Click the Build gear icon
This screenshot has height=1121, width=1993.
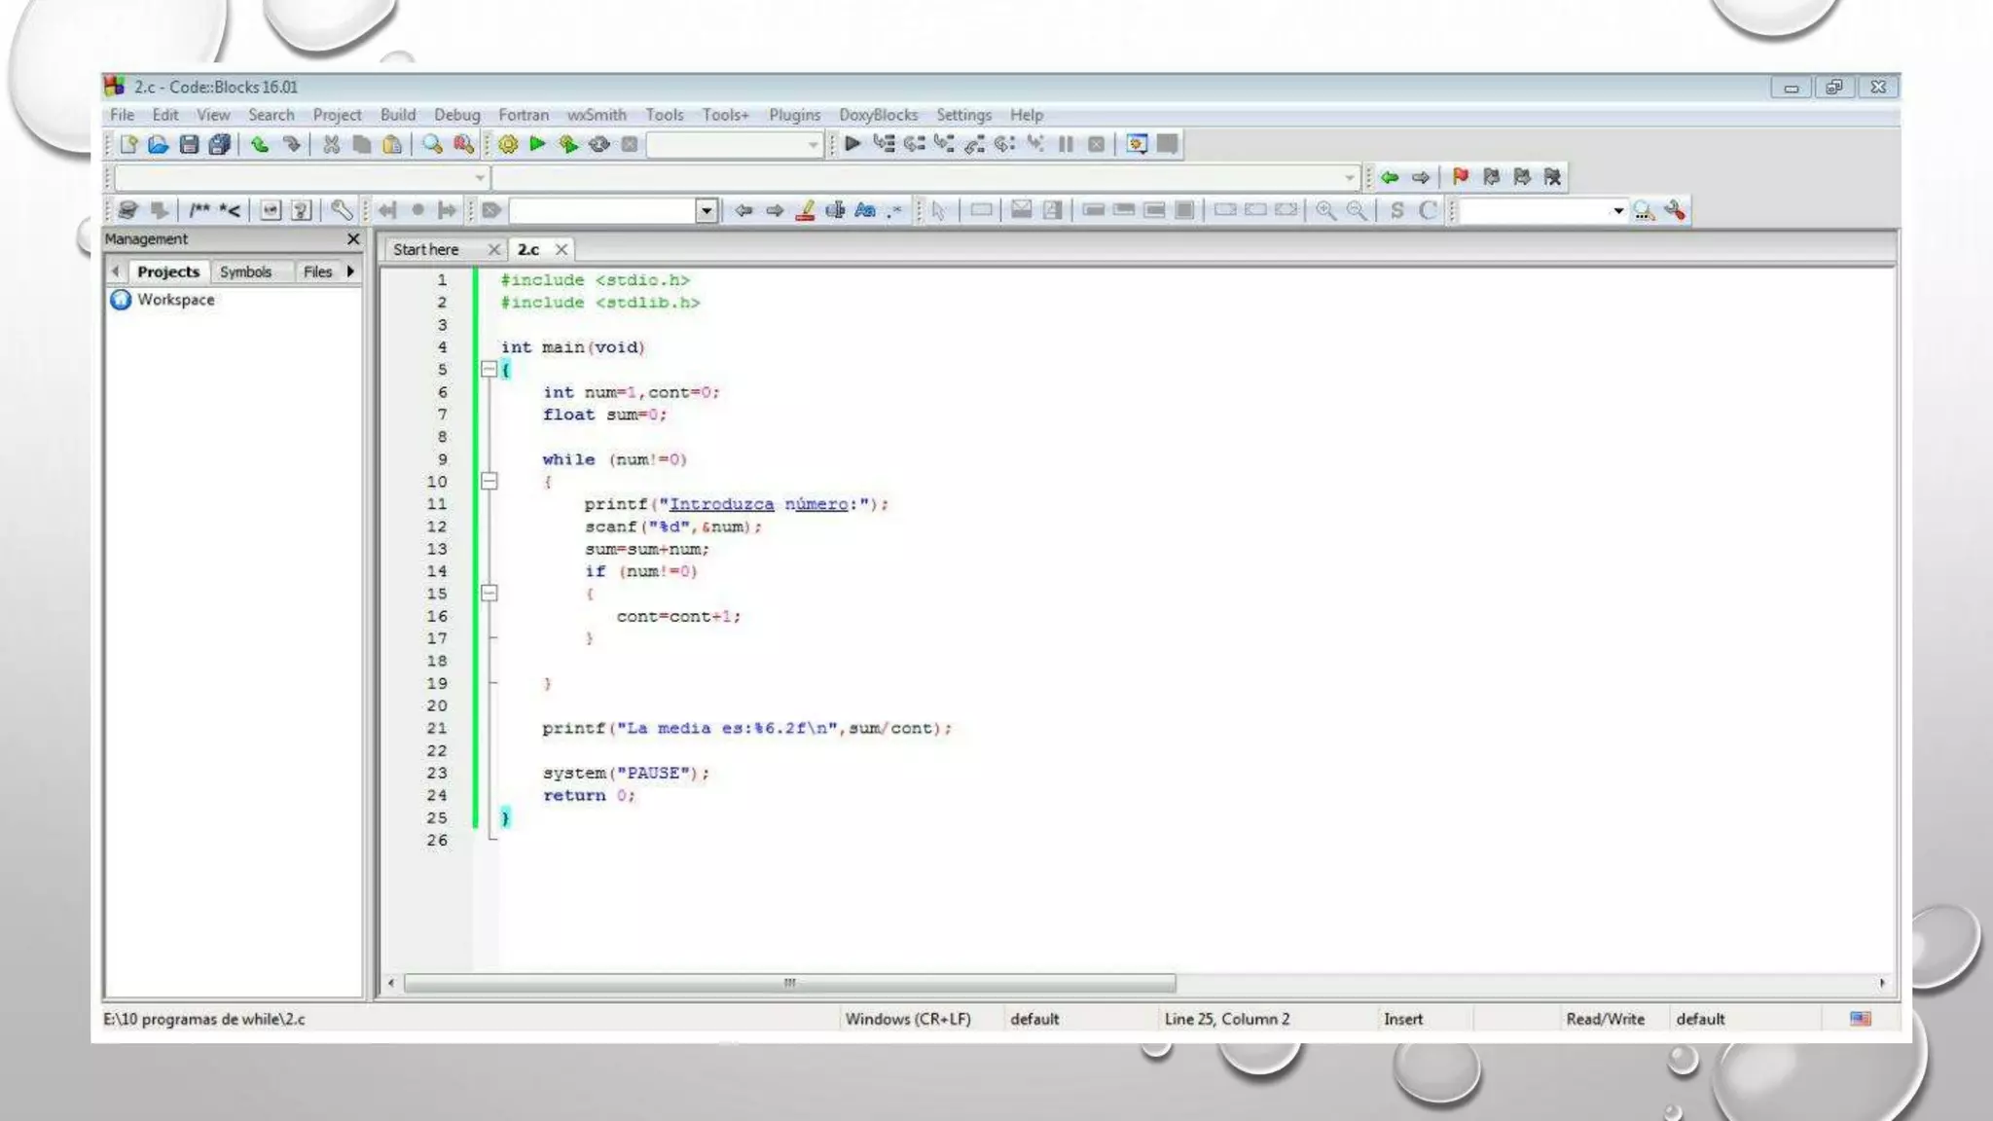click(x=508, y=144)
